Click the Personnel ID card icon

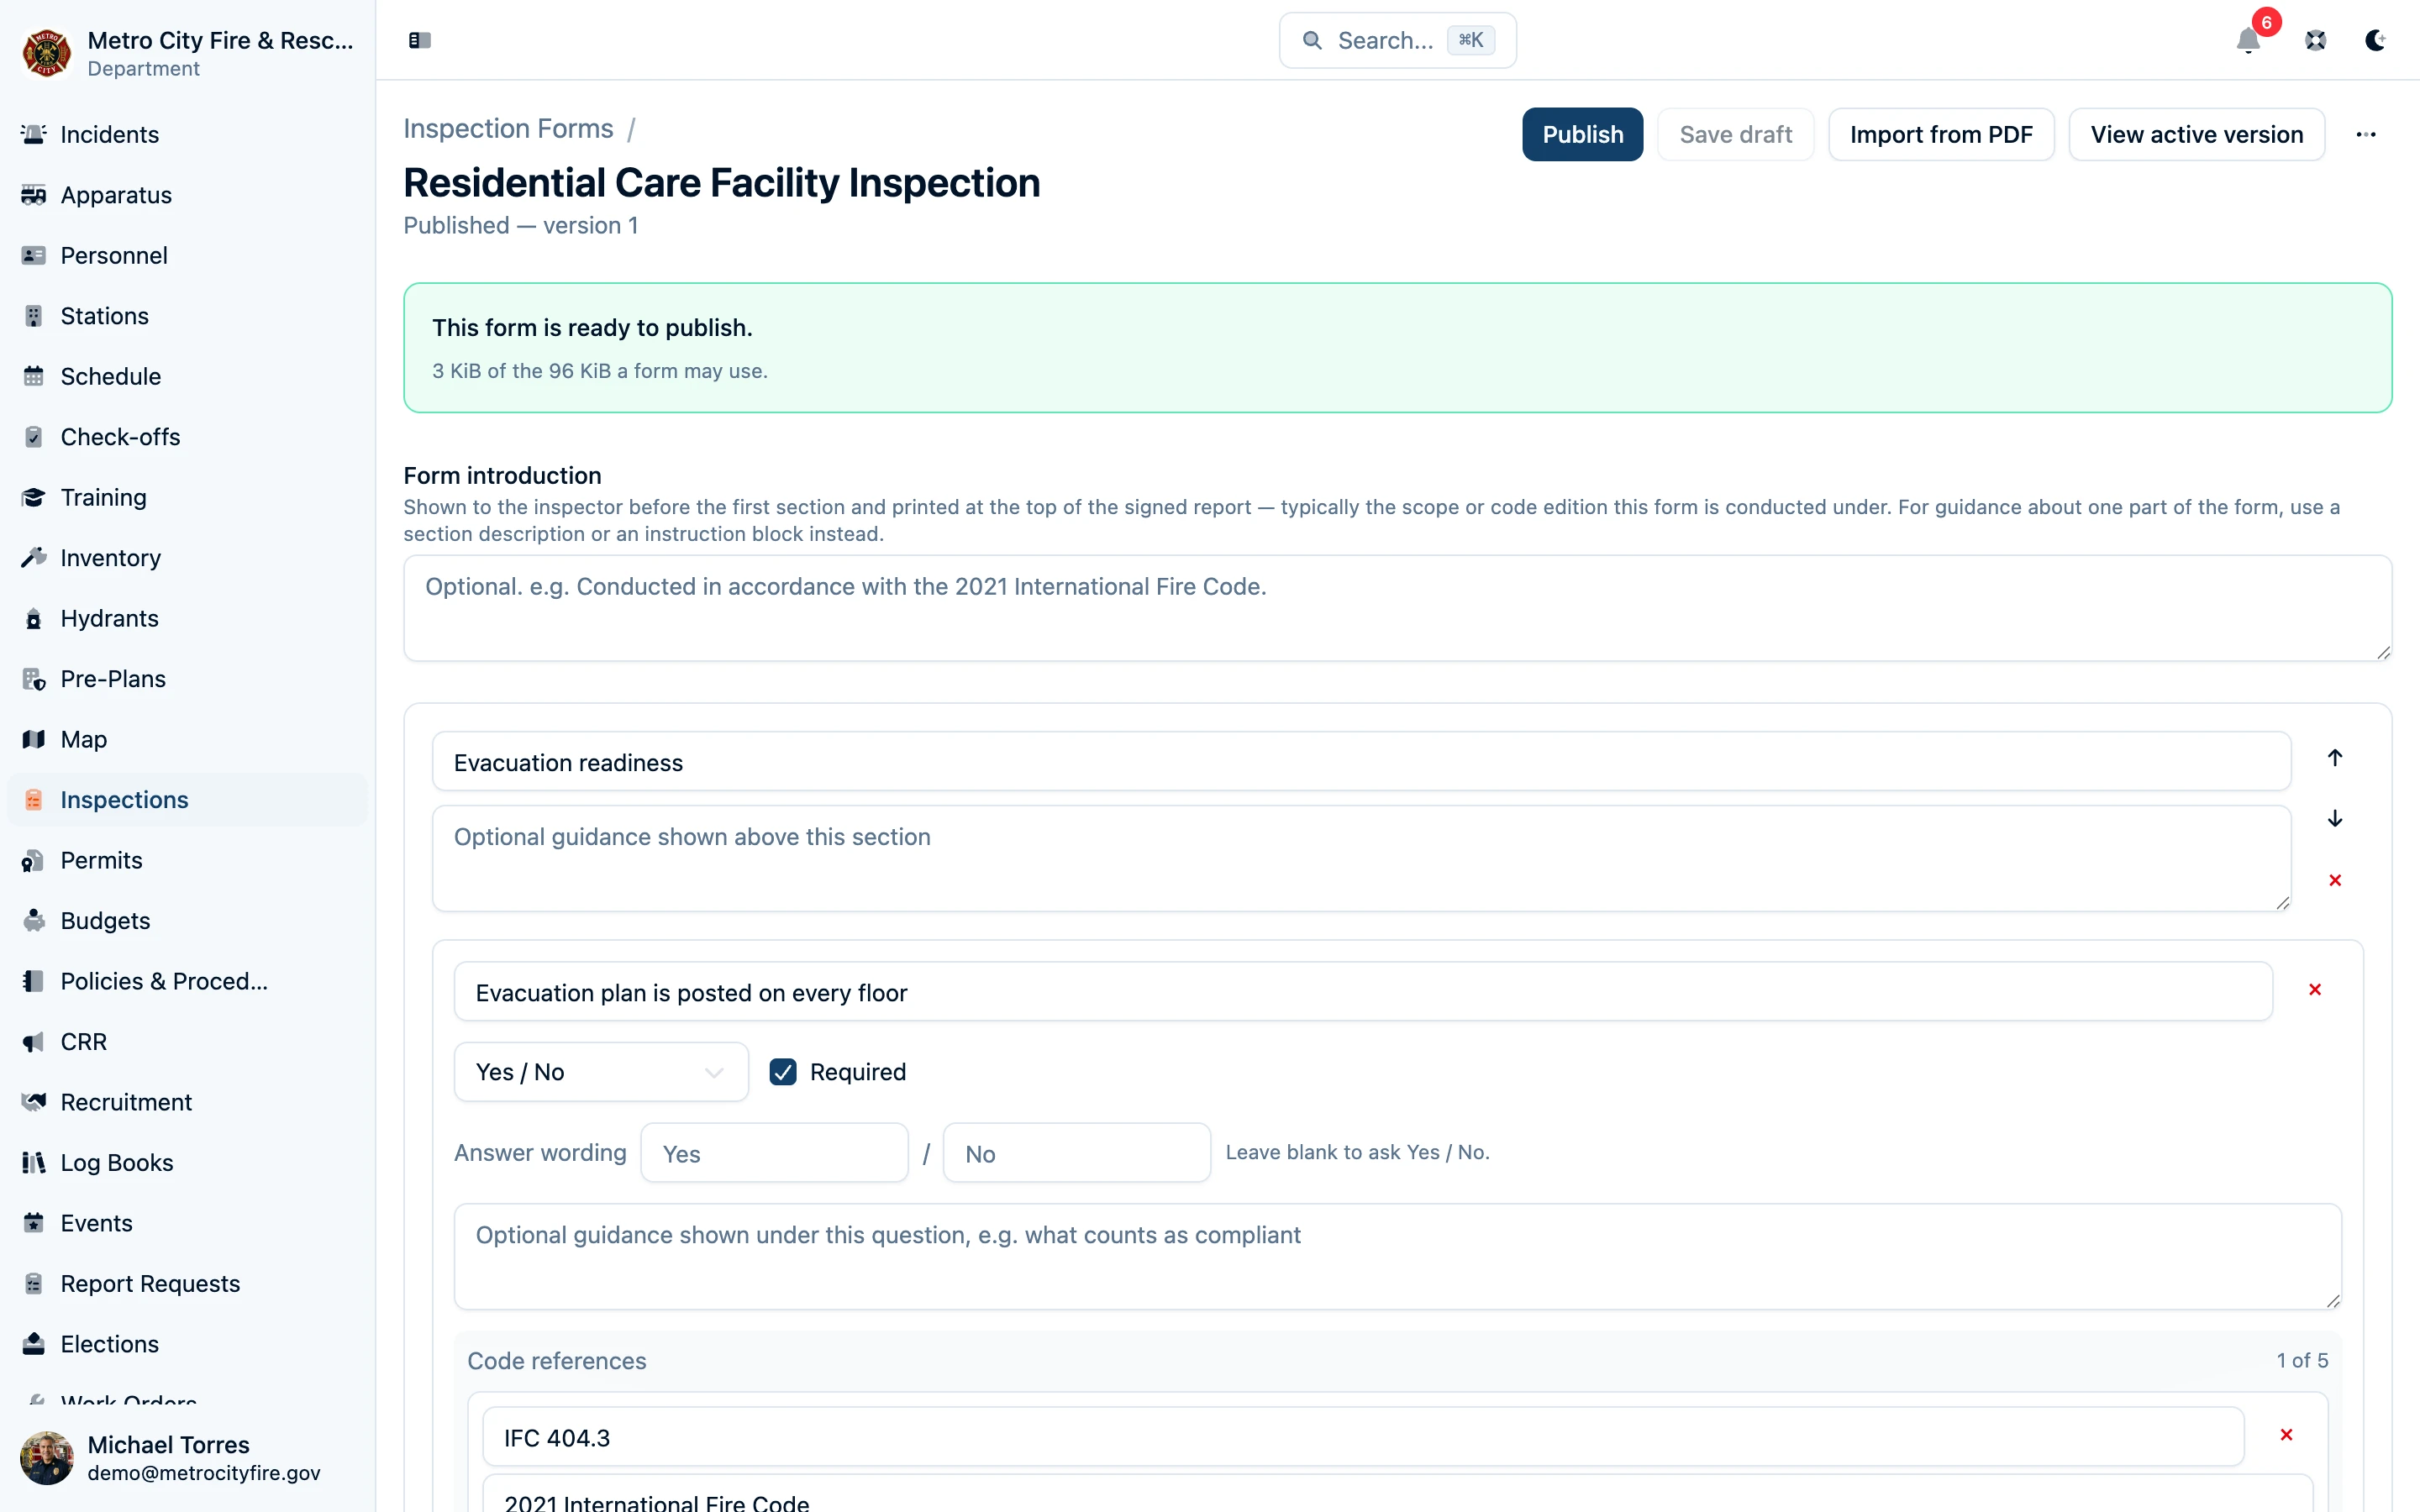(x=34, y=255)
